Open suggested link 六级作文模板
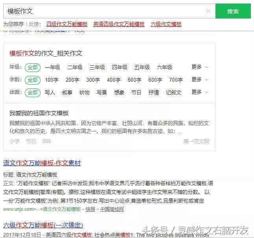 pyautogui.click(x=166, y=24)
